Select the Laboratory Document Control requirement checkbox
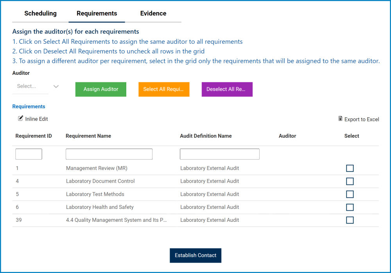Viewport: 391px width, 273px height. coord(350,181)
